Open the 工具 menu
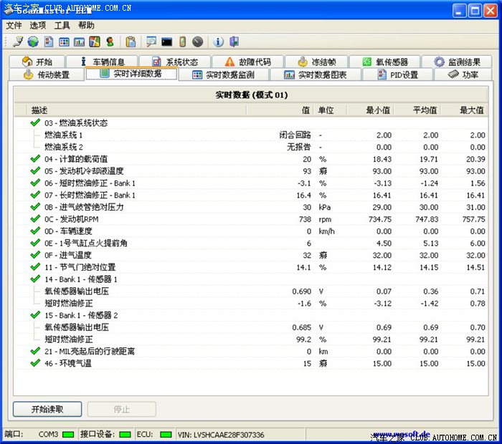 (x=62, y=25)
